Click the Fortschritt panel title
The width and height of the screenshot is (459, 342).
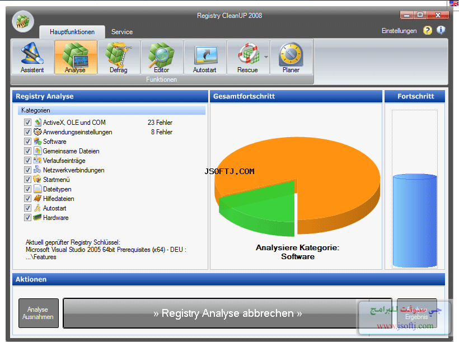point(416,96)
